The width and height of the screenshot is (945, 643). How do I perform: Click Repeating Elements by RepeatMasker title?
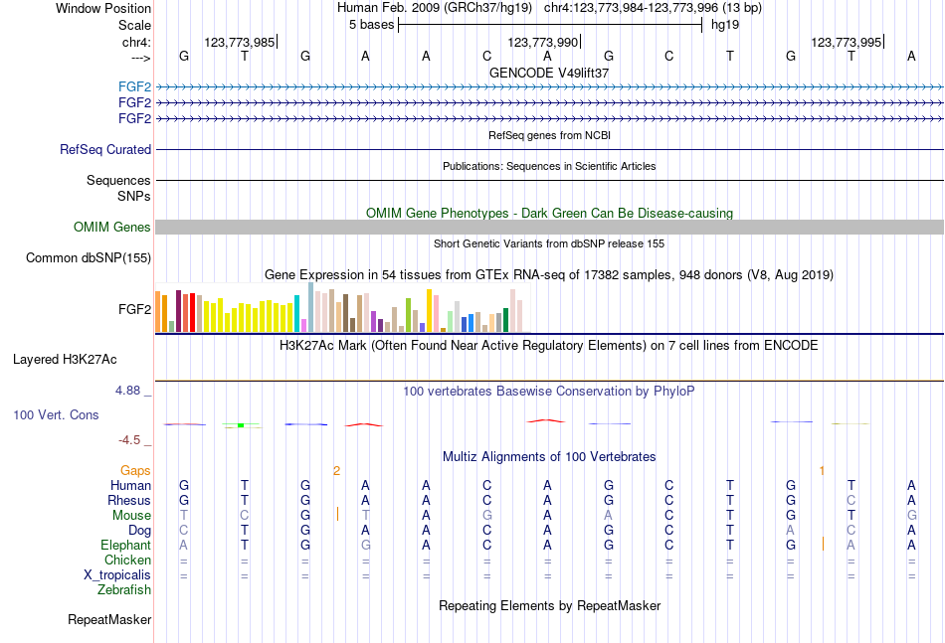(x=549, y=605)
